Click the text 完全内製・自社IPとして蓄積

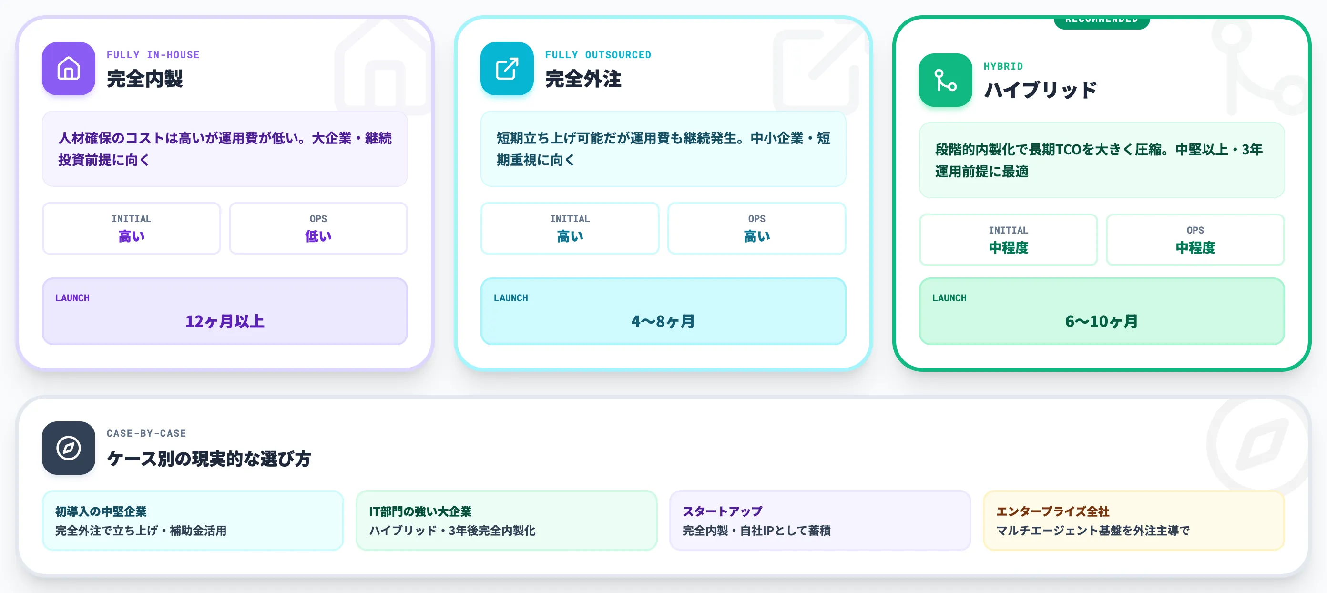click(756, 531)
